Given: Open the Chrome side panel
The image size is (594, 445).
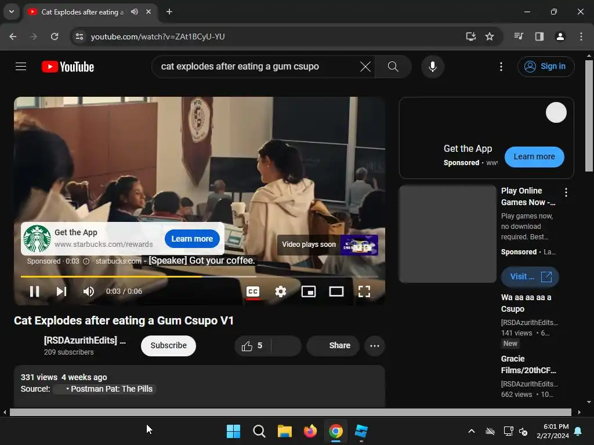Looking at the screenshot, I should click(539, 37).
